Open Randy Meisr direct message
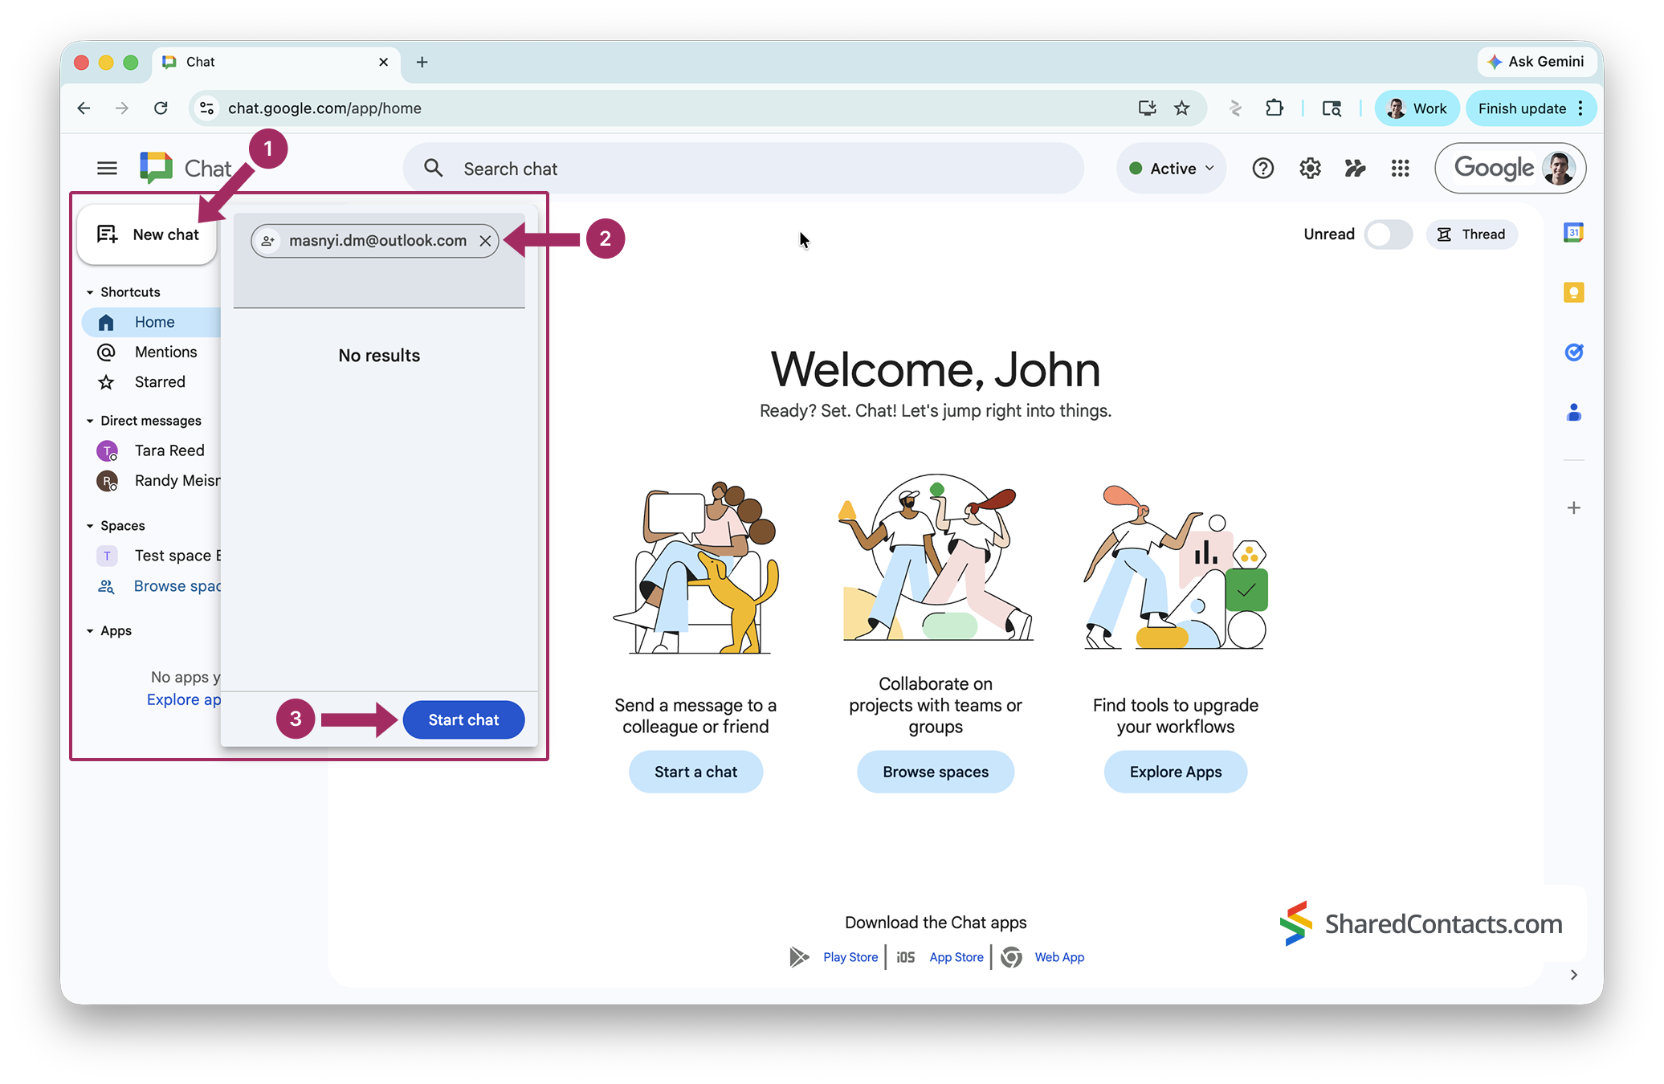The image size is (1664, 1084). [x=151, y=481]
